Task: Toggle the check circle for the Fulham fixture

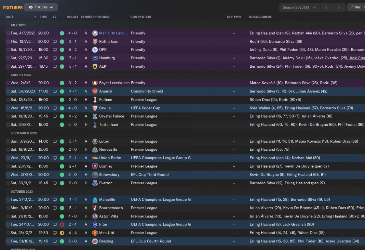Action: [x=8, y=100]
